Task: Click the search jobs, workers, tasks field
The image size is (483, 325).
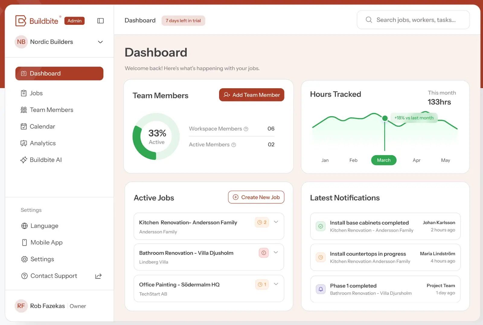Action: click(413, 20)
